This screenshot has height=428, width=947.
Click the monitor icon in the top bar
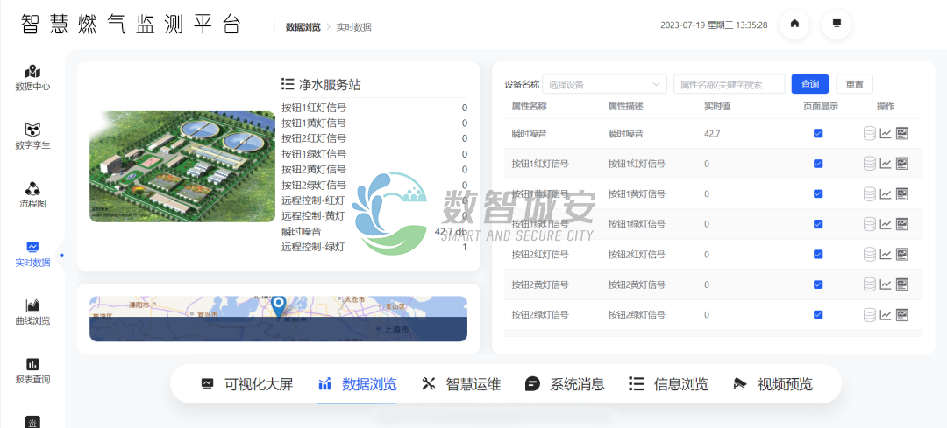(x=837, y=25)
